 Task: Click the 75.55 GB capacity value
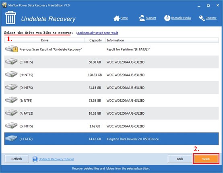(95, 101)
